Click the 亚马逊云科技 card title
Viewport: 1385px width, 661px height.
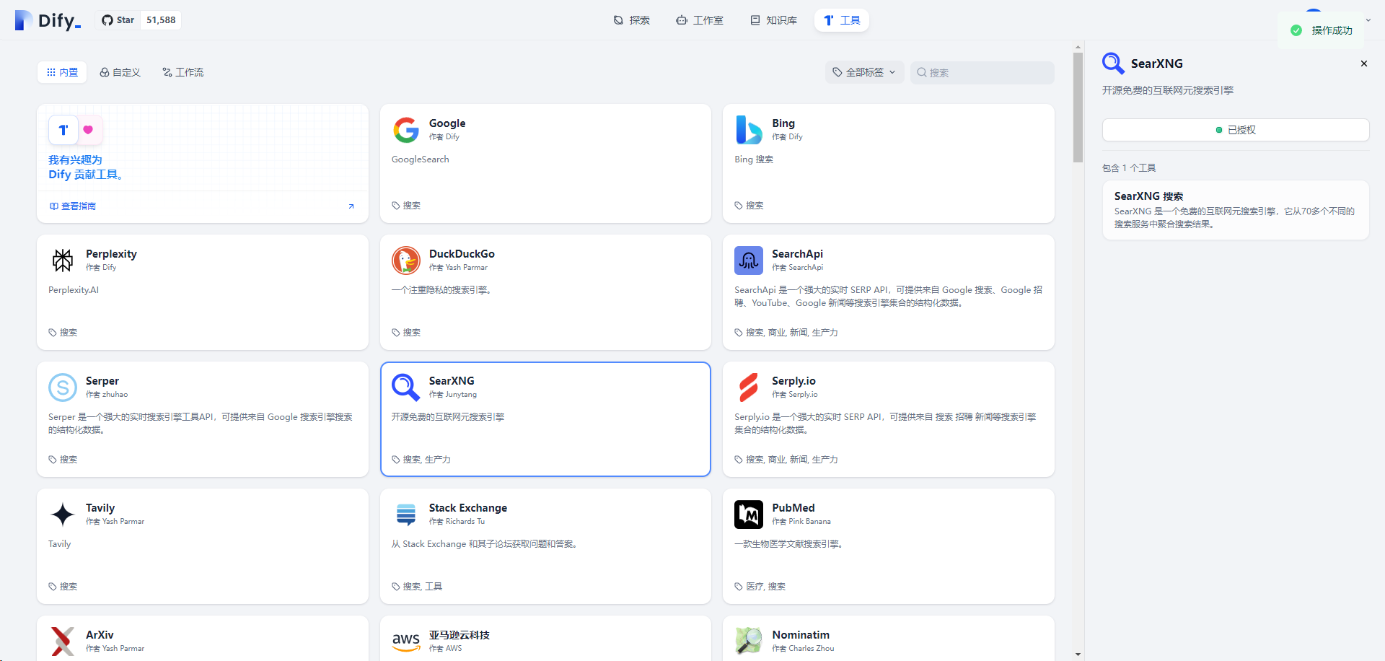point(460,635)
